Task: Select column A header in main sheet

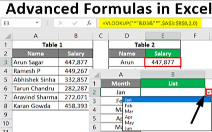Action: tap(35, 36)
